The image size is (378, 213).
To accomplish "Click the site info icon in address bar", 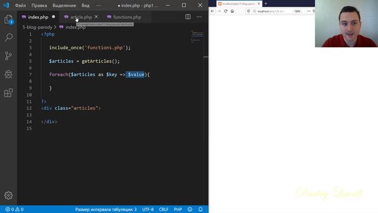I will coord(255,11).
